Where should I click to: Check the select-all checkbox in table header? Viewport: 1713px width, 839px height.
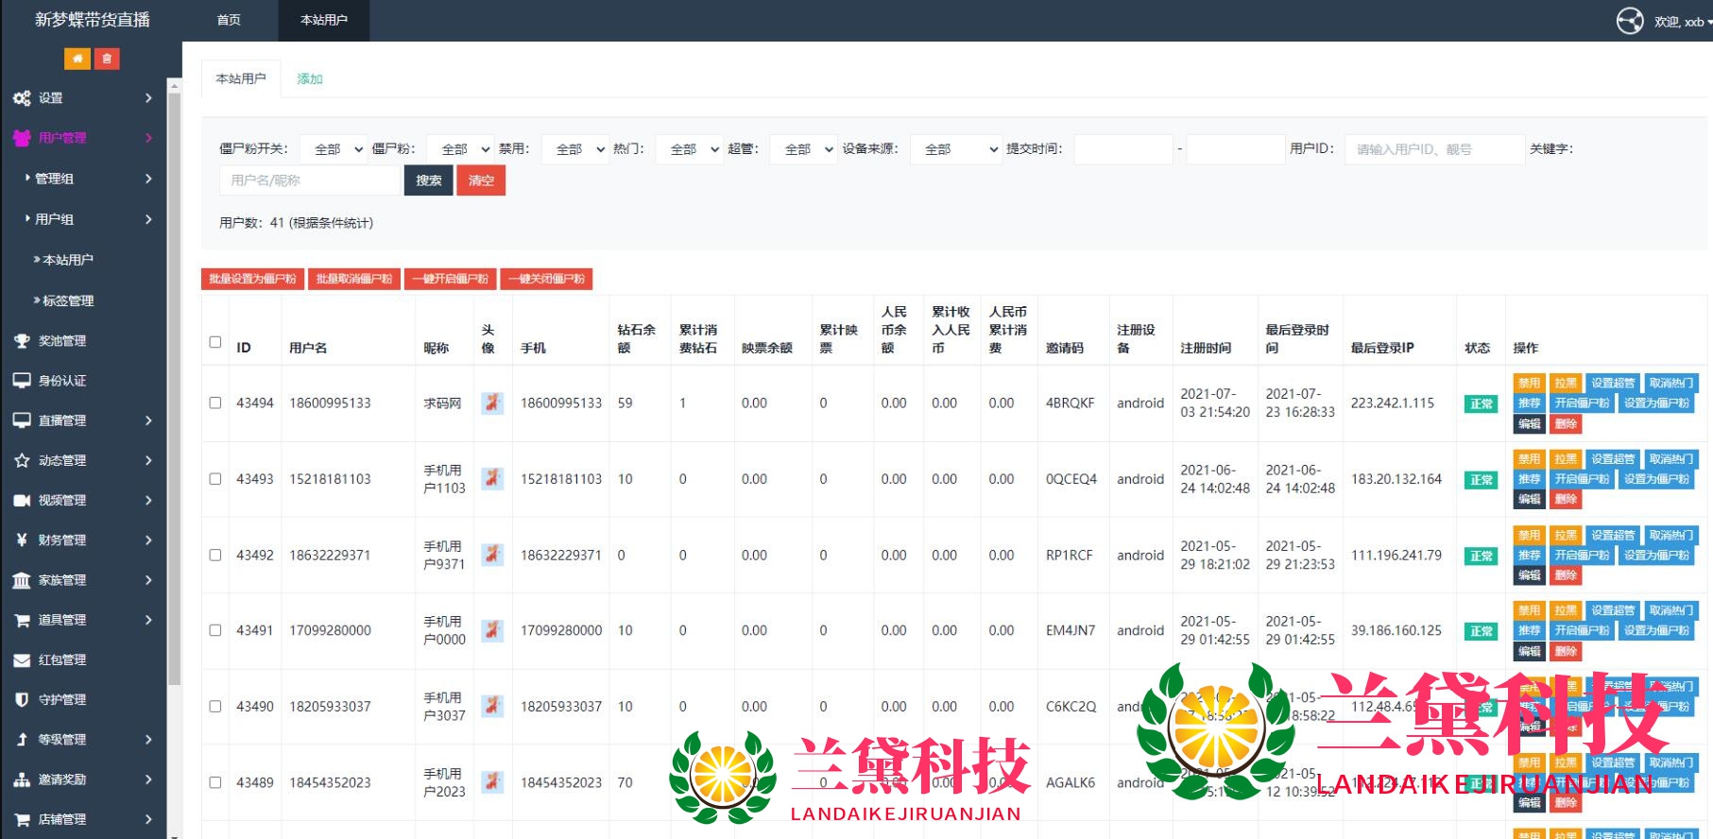pyautogui.click(x=215, y=342)
